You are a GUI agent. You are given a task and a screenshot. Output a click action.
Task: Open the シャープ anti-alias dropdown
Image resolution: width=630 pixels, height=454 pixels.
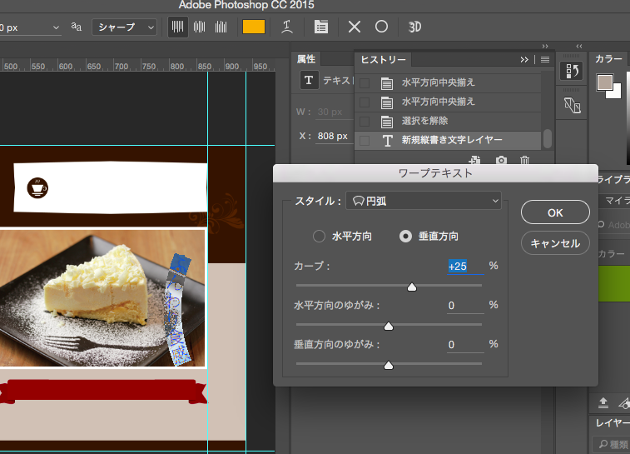tap(124, 27)
